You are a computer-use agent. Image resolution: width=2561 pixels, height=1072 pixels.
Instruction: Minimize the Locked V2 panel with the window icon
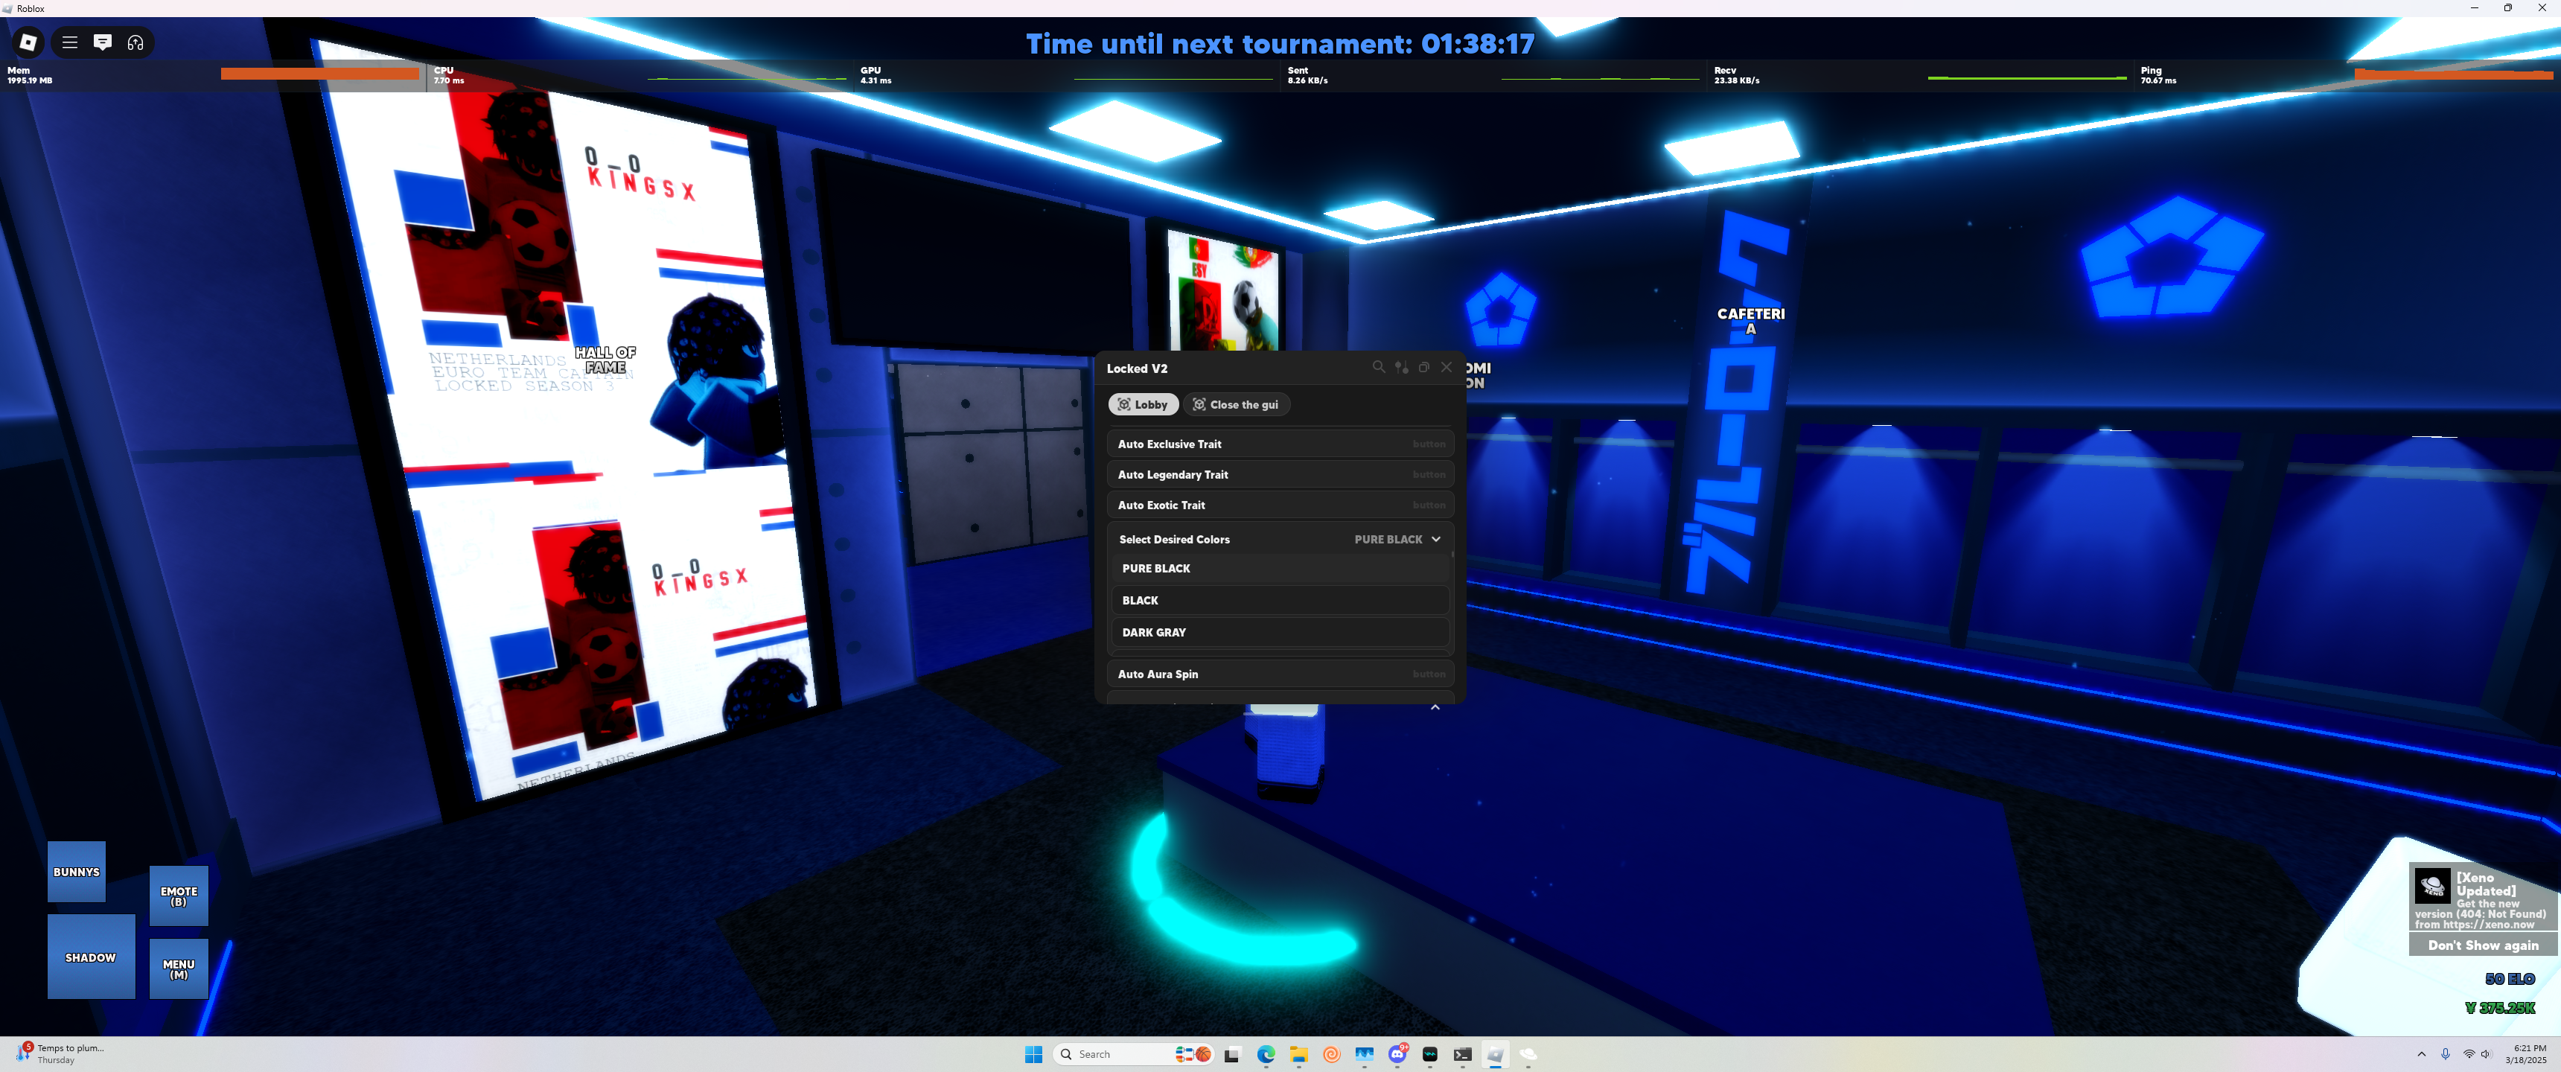click(x=1423, y=367)
